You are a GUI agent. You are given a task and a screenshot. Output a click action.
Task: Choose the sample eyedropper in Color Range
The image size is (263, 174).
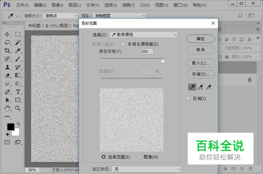(x=192, y=87)
